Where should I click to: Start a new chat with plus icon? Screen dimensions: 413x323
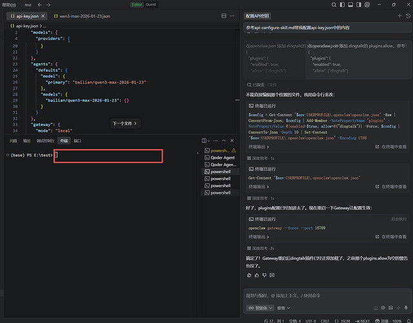coord(399,16)
